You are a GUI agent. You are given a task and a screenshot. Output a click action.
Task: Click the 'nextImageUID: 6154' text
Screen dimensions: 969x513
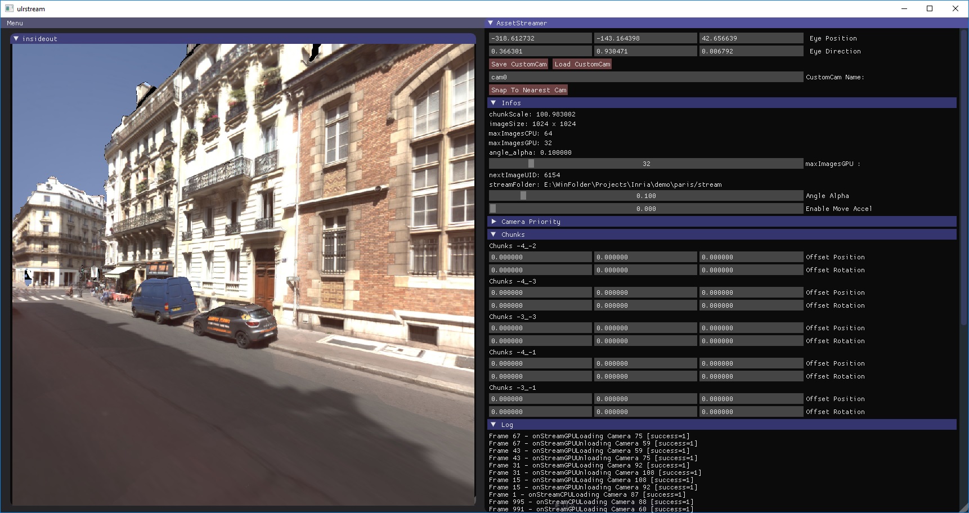pos(524,175)
